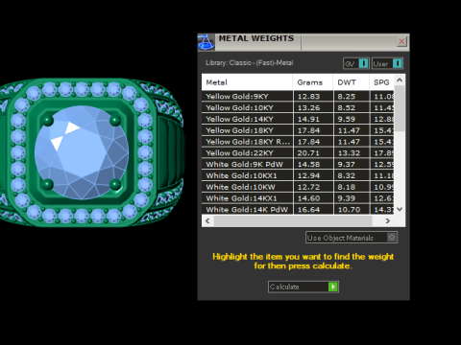Sort by Metal column header

point(247,82)
